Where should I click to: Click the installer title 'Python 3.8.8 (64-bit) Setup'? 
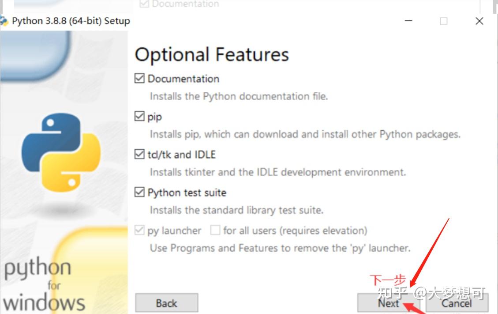(71, 20)
